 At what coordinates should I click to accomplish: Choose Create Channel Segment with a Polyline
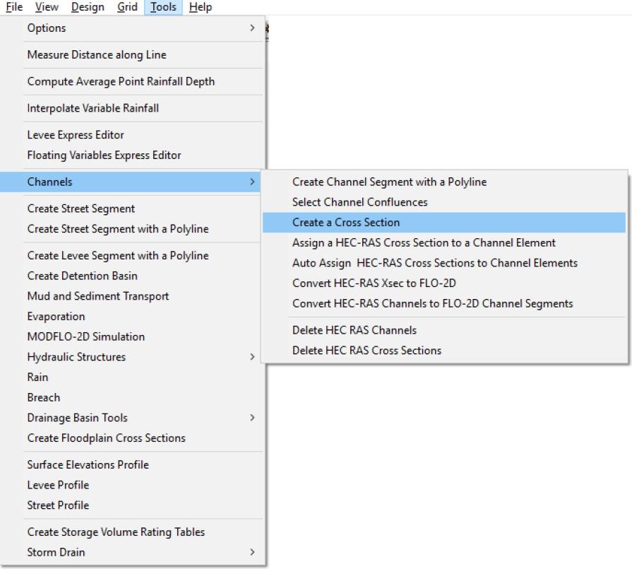[389, 182]
